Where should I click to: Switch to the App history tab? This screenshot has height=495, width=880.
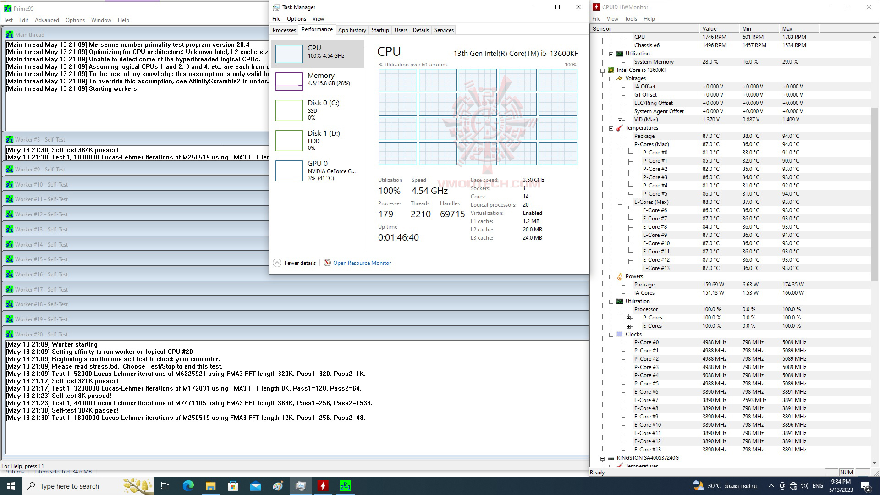click(x=352, y=30)
